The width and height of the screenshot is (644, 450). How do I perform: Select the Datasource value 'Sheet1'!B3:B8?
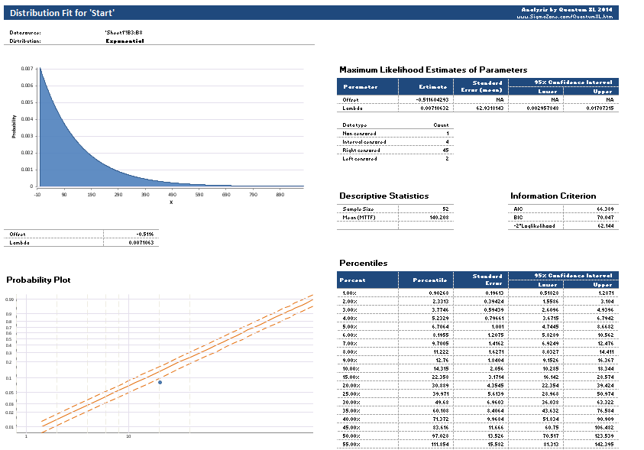(x=124, y=32)
